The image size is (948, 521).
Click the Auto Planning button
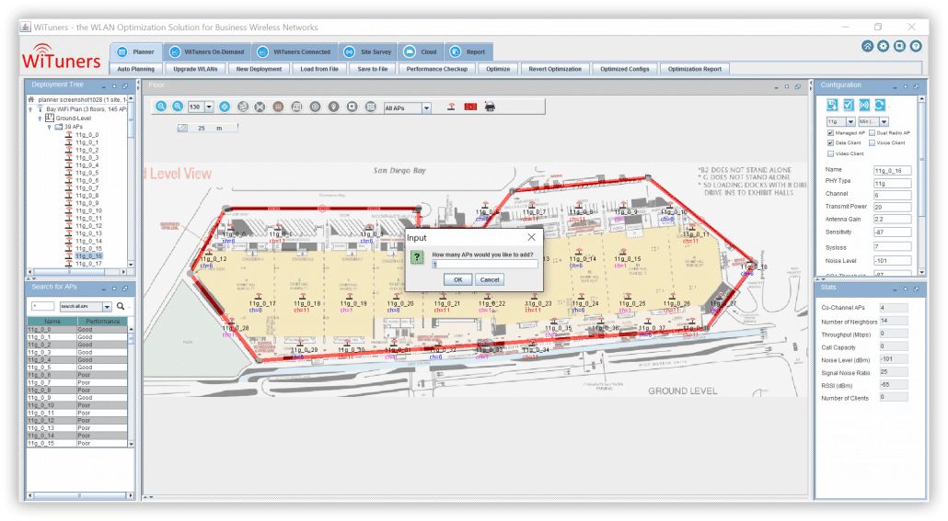pos(136,69)
